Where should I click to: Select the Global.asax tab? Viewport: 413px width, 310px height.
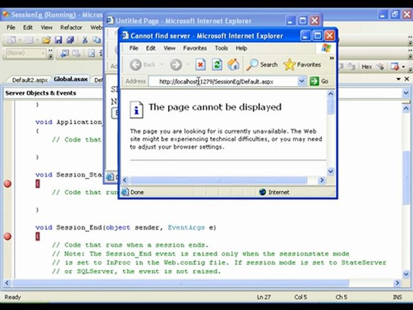point(71,79)
